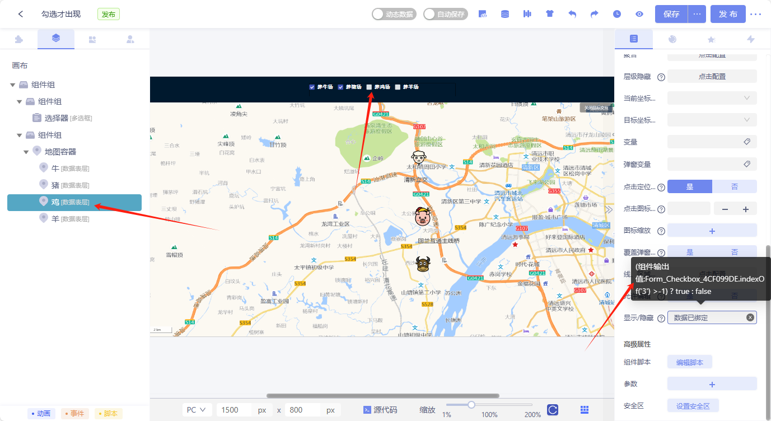This screenshot has width=771, height=421.
Task: Select 否 for 点击定位
Action: point(735,186)
